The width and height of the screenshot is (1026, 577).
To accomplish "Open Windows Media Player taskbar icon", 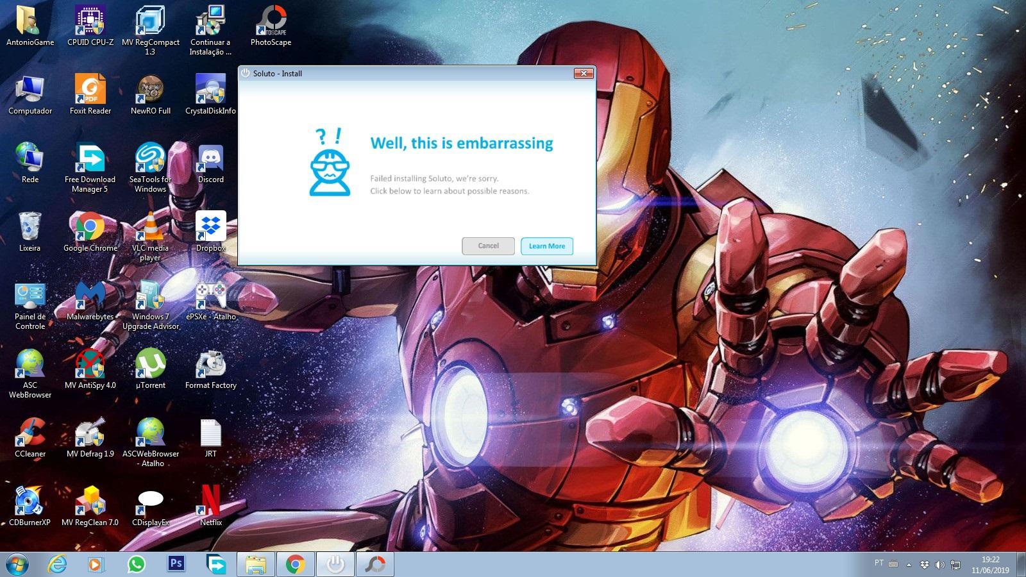I will (x=96, y=564).
